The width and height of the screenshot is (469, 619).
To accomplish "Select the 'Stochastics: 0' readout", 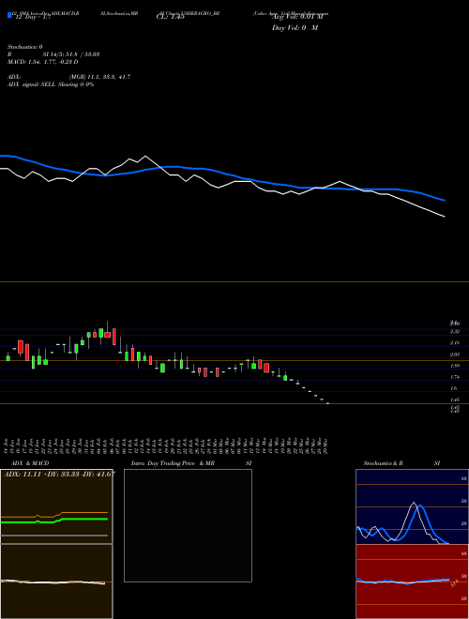I will 25,47.
